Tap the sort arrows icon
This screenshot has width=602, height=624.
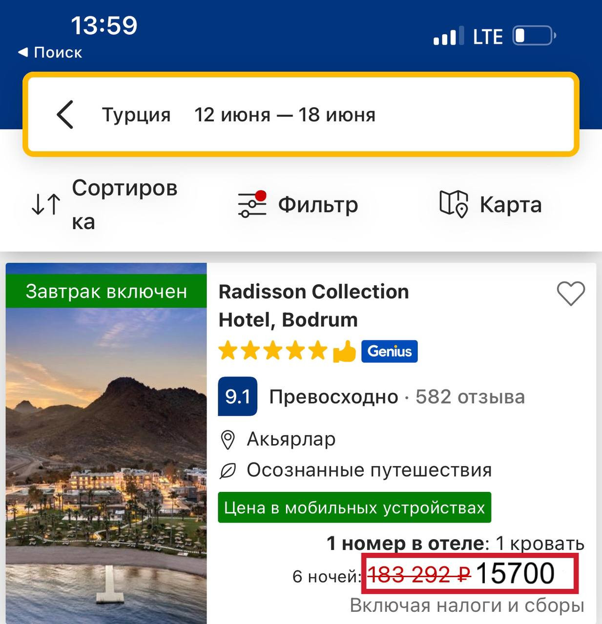pyautogui.click(x=46, y=204)
